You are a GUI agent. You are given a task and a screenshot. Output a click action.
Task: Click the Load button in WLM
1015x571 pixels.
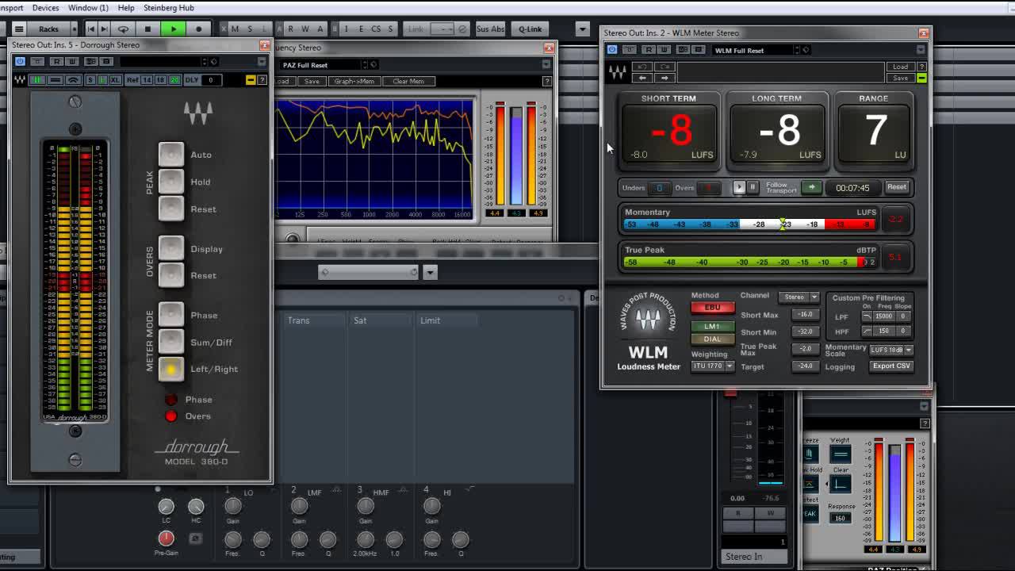click(900, 67)
